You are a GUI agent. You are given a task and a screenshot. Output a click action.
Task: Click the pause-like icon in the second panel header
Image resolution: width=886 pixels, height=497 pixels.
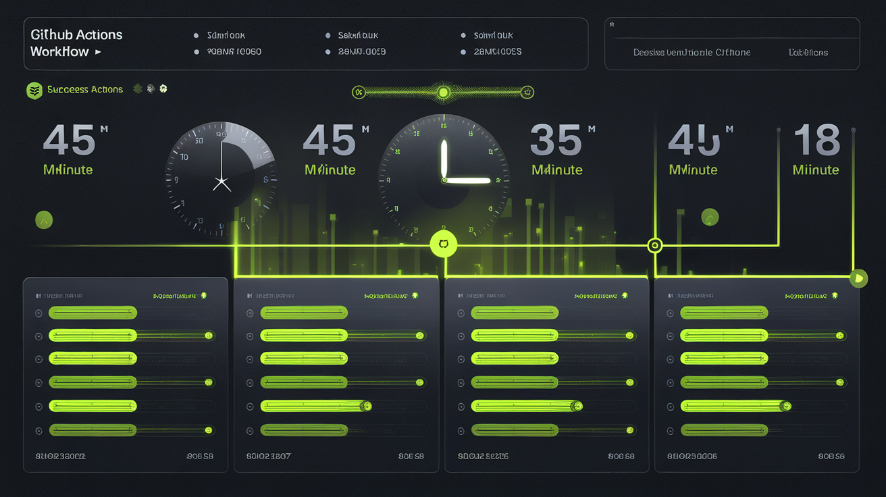click(249, 296)
